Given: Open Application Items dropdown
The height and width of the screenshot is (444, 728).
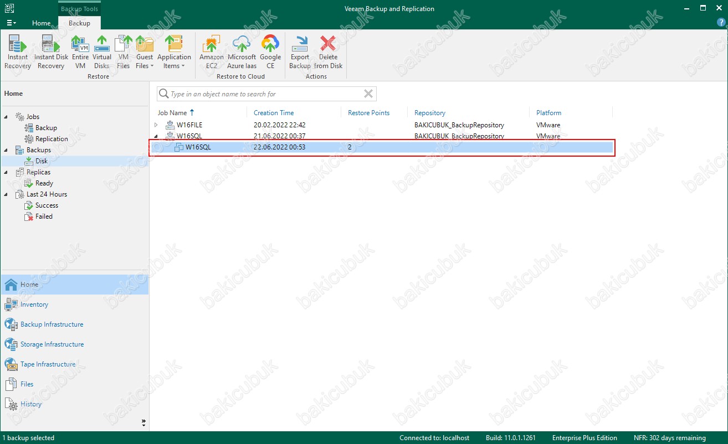Looking at the screenshot, I should pyautogui.click(x=174, y=52).
